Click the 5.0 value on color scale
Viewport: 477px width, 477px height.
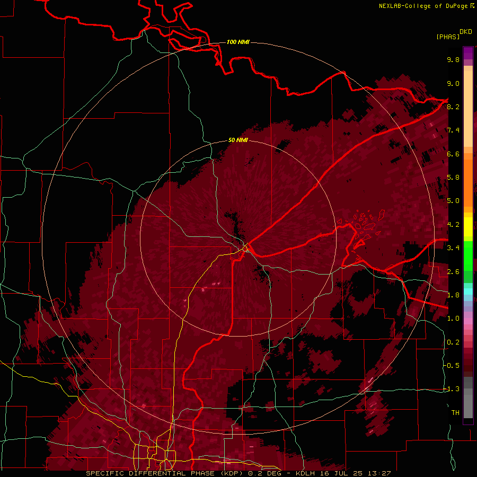[x=453, y=201]
